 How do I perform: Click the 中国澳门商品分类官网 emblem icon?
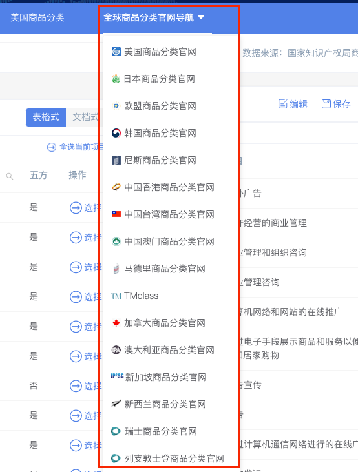(116, 241)
